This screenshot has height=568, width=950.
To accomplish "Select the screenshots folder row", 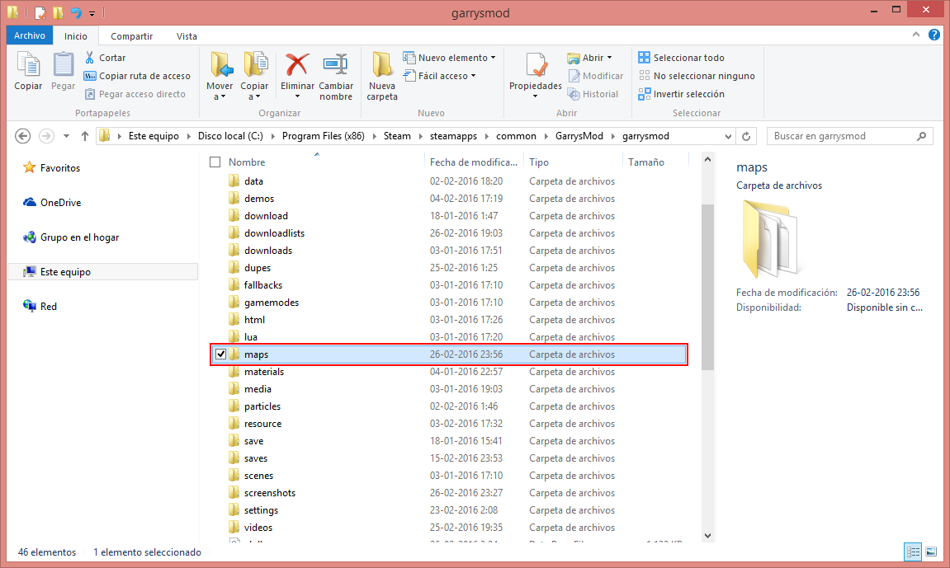I will tap(448, 493).
